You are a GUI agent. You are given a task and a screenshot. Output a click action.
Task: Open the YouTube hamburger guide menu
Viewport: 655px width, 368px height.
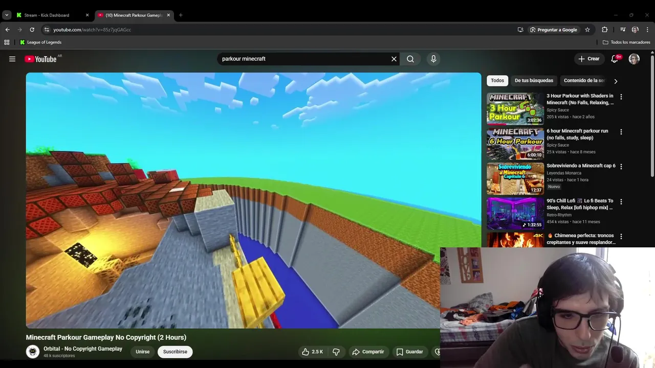12,59
